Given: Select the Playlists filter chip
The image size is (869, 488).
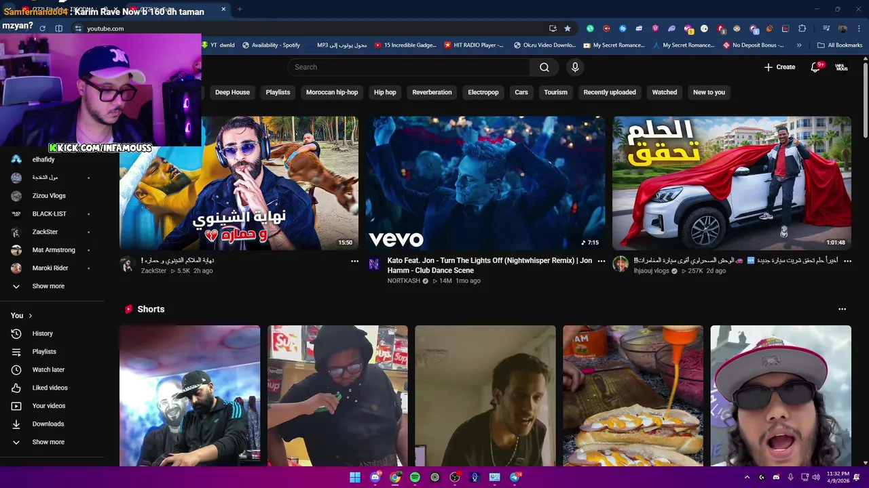Looking at the screenshot, I should coord(278,92).
